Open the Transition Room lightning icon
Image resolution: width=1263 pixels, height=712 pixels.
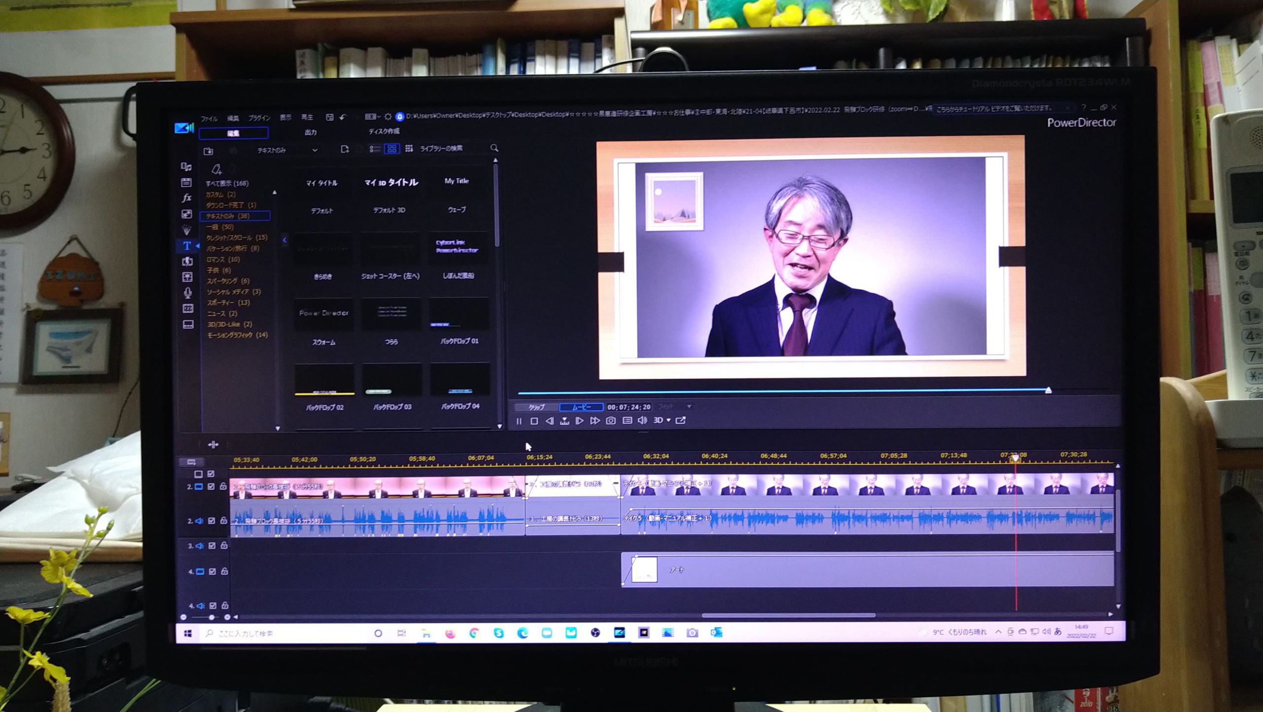pyautogui.click(x=187, y=261)
